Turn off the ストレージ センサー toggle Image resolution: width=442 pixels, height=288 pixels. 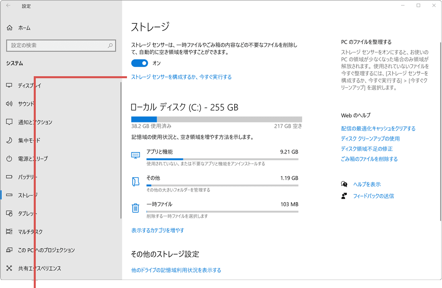pyautogui.click(x=139, y=63)
